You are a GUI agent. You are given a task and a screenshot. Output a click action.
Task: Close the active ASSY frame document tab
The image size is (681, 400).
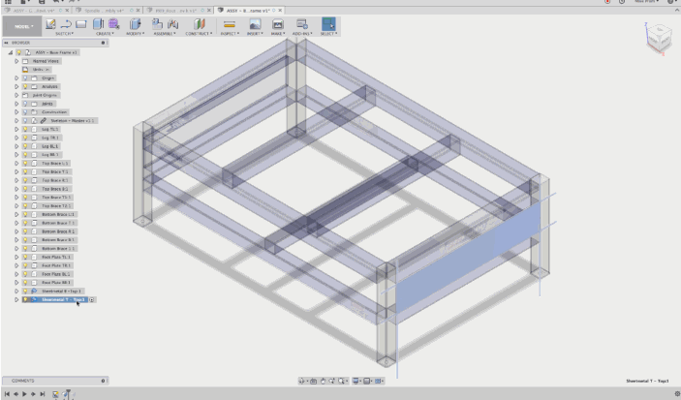[280, 10]
